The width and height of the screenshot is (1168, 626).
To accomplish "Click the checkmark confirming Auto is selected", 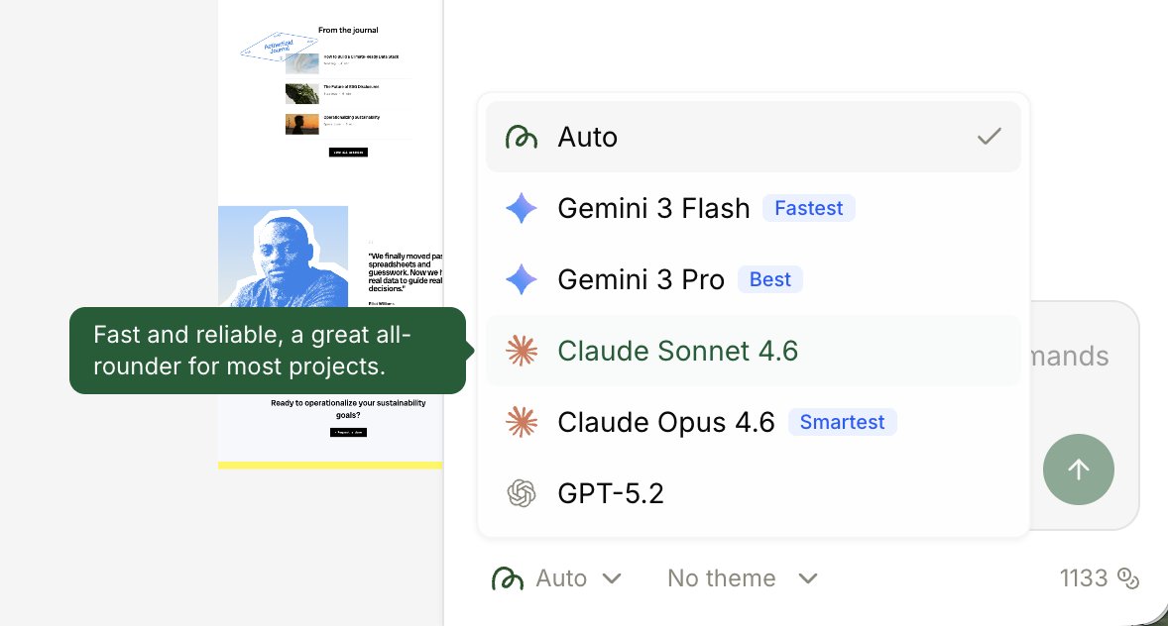I will pos(989,137).
